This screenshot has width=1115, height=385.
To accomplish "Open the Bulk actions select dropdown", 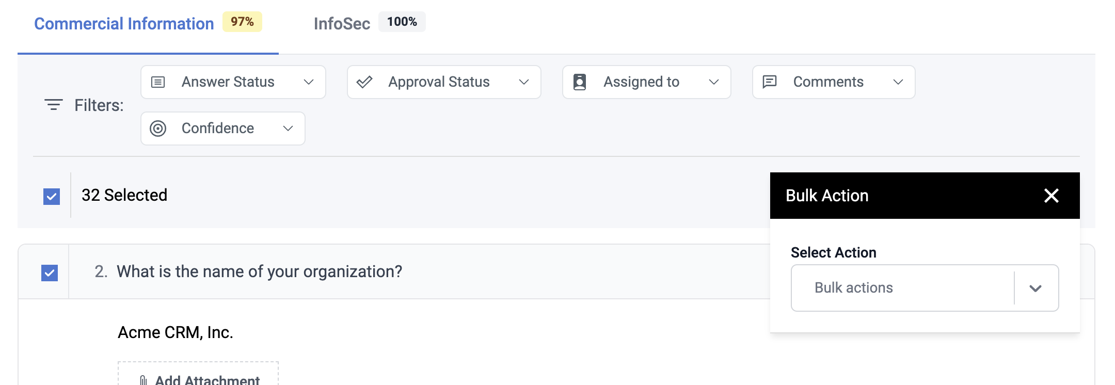I will 1035,288.
